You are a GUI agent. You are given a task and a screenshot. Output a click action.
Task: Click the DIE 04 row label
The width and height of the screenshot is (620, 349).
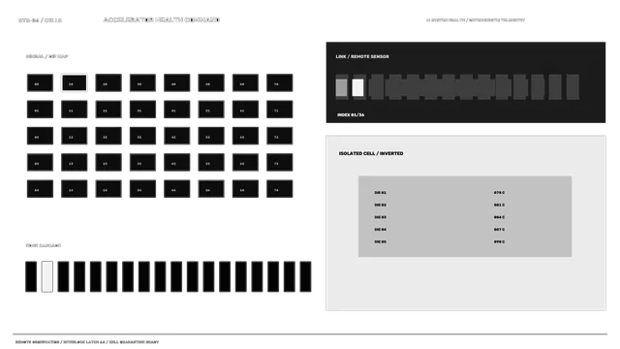point(381,230)
